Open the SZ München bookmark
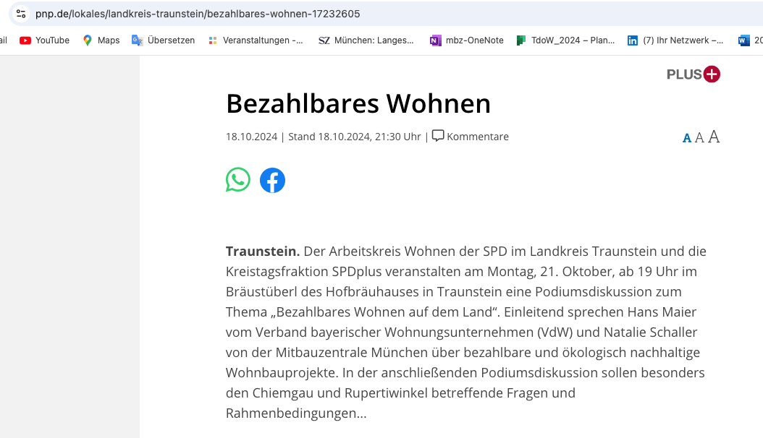The image size is (763, 438). point(366,40)
